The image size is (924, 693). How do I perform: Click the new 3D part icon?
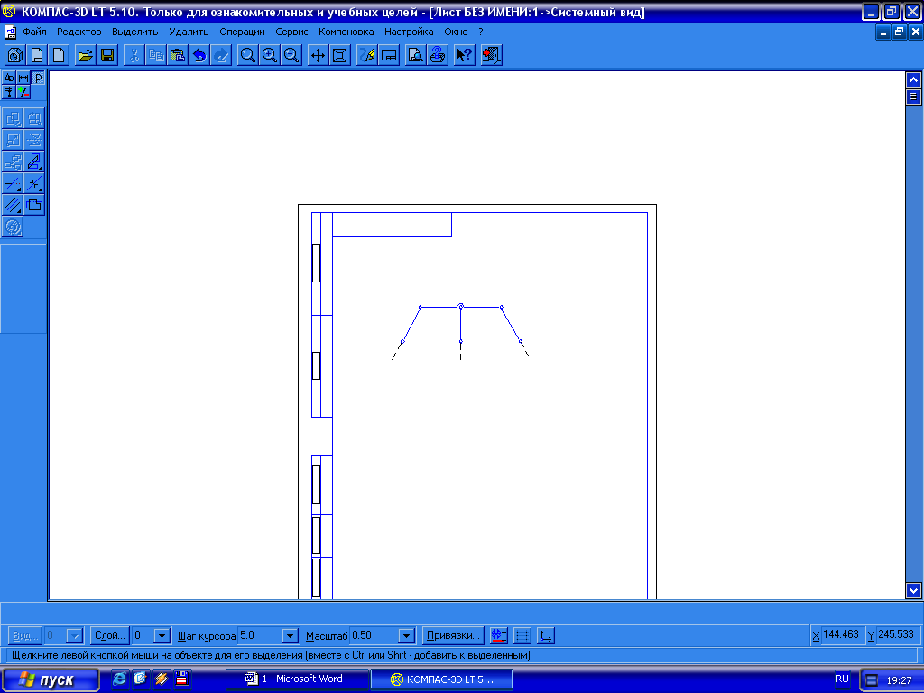click(x=15, y=55)
